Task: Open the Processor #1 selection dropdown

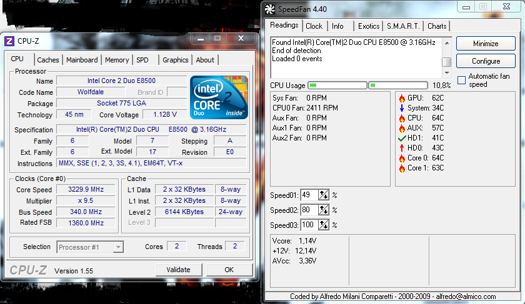Action: (x=90, y=247)
